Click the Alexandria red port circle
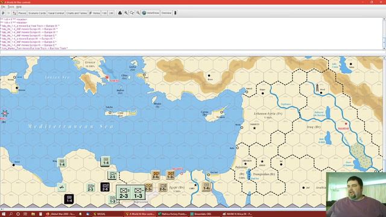This screenshot has height=217, width=386. tap(182, 174)
